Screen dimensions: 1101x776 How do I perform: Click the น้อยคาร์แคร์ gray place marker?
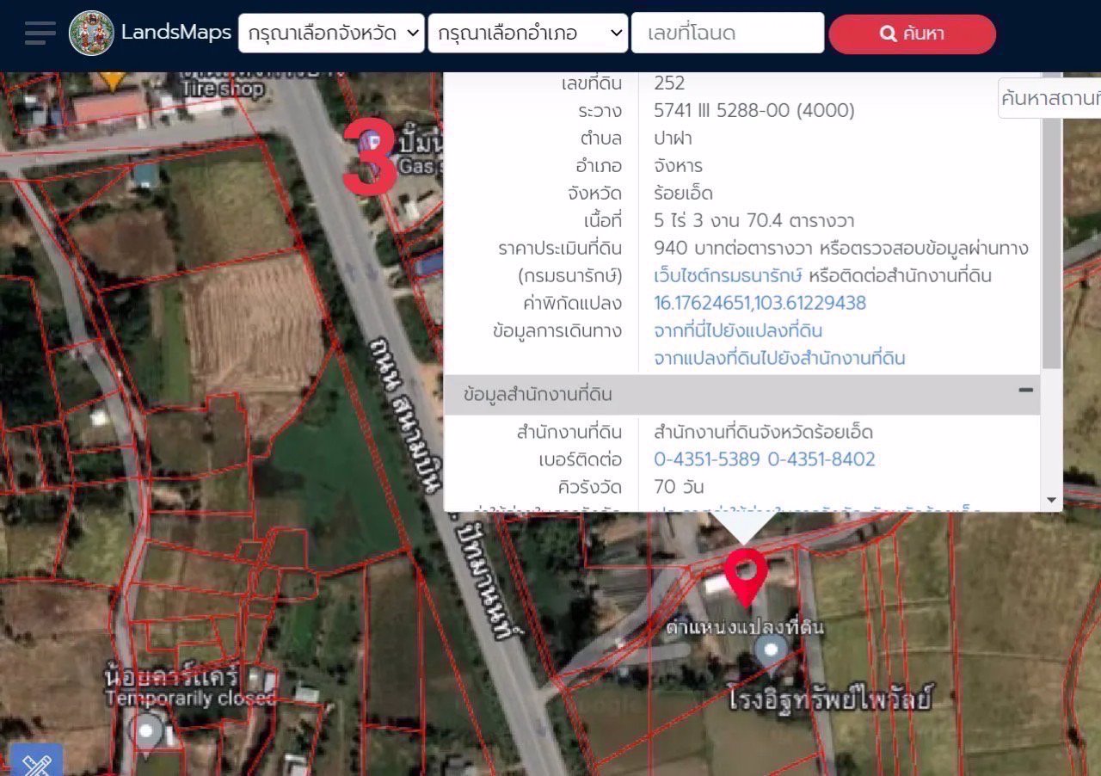pyautogui.click(x=147, y=730)
